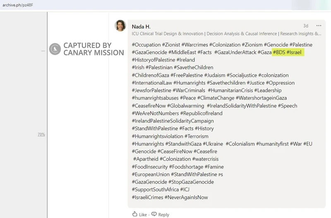Screen dimensions: 331x218
Task: Click the 70% zoom link
Action: 41,134
